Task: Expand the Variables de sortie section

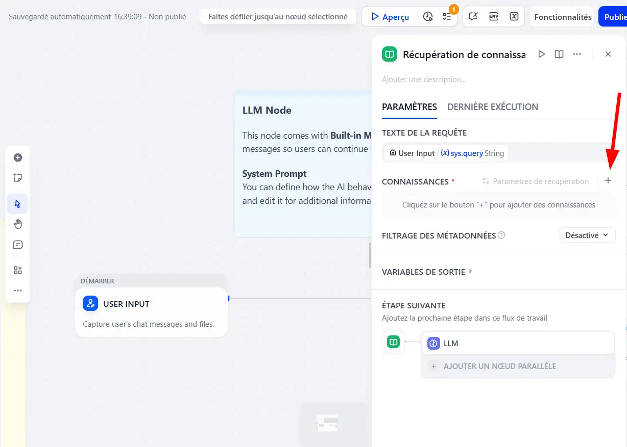Action: pyautogui.click(x=427, y=272)
